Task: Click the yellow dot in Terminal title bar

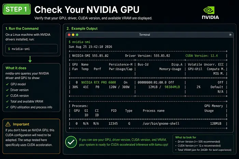Action: pos(73,35)
